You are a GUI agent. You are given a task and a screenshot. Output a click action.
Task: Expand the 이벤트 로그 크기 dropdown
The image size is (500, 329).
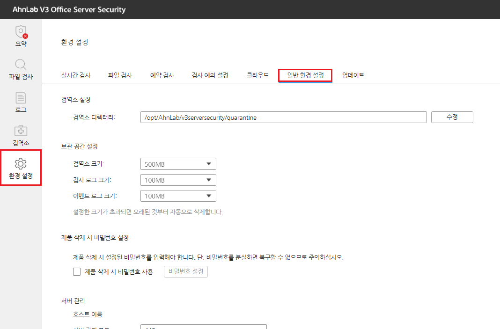[x=178, y=196]
